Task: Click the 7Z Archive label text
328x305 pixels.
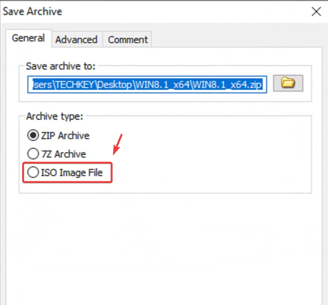Action: pyautogui.click(x=63, y=154)
